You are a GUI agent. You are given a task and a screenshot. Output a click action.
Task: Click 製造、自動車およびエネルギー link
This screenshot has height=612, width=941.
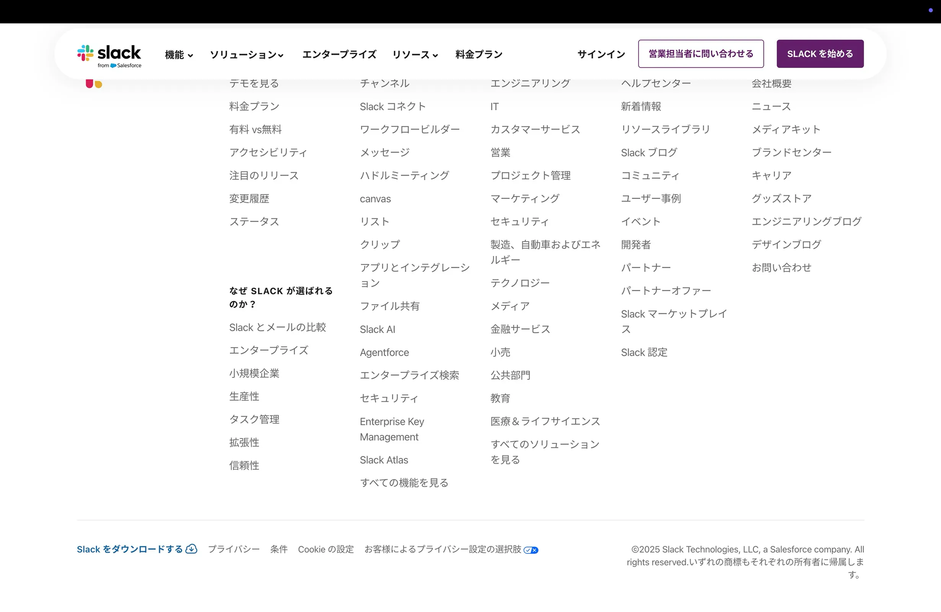[x=545, y=252]
